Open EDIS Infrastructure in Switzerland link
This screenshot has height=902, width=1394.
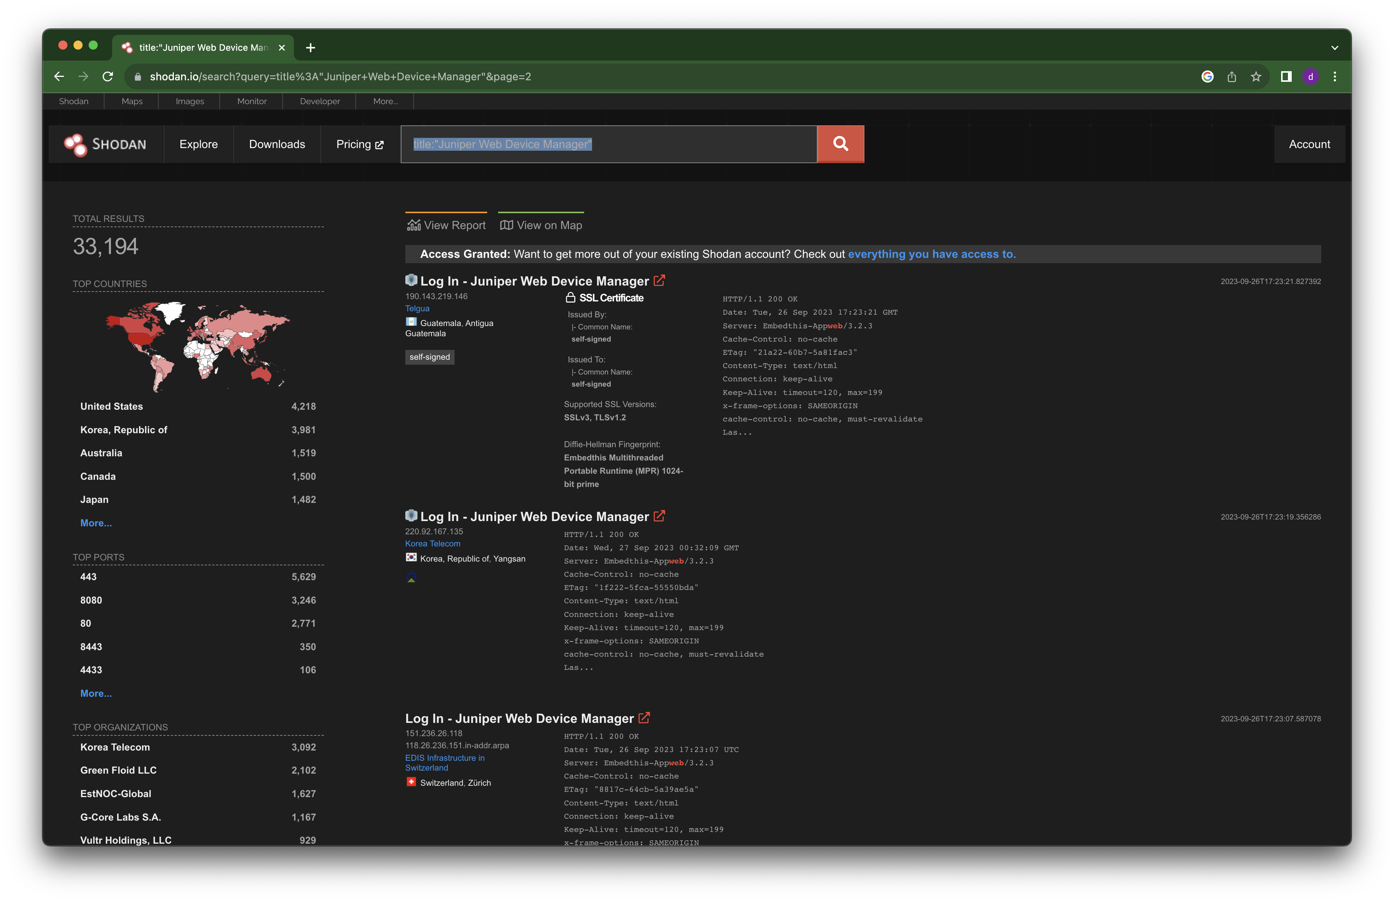pos(445,763)
